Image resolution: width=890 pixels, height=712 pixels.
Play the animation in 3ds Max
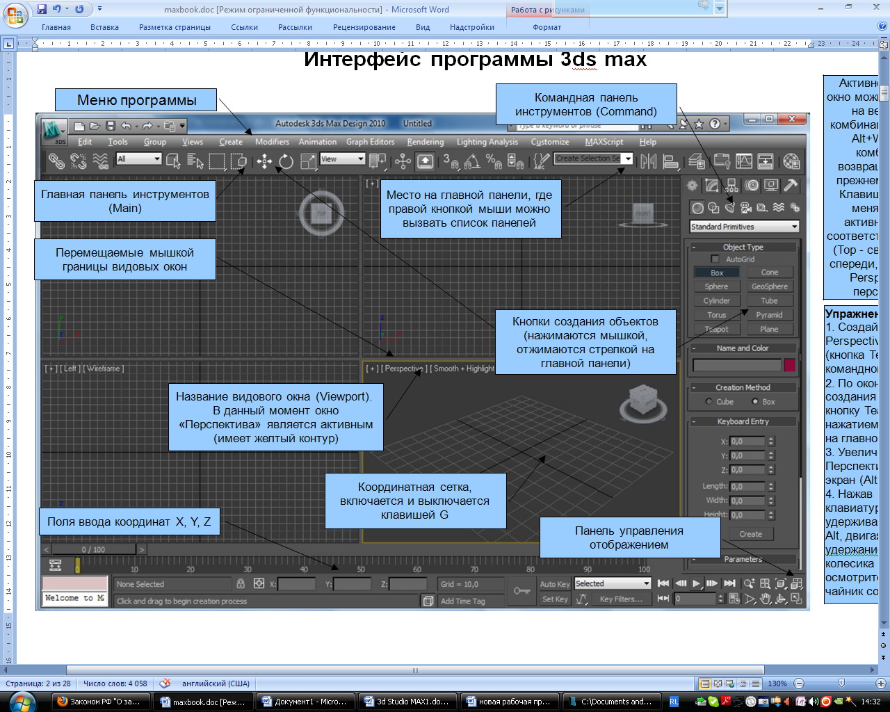pyautogui.click(x=697, y=583)
